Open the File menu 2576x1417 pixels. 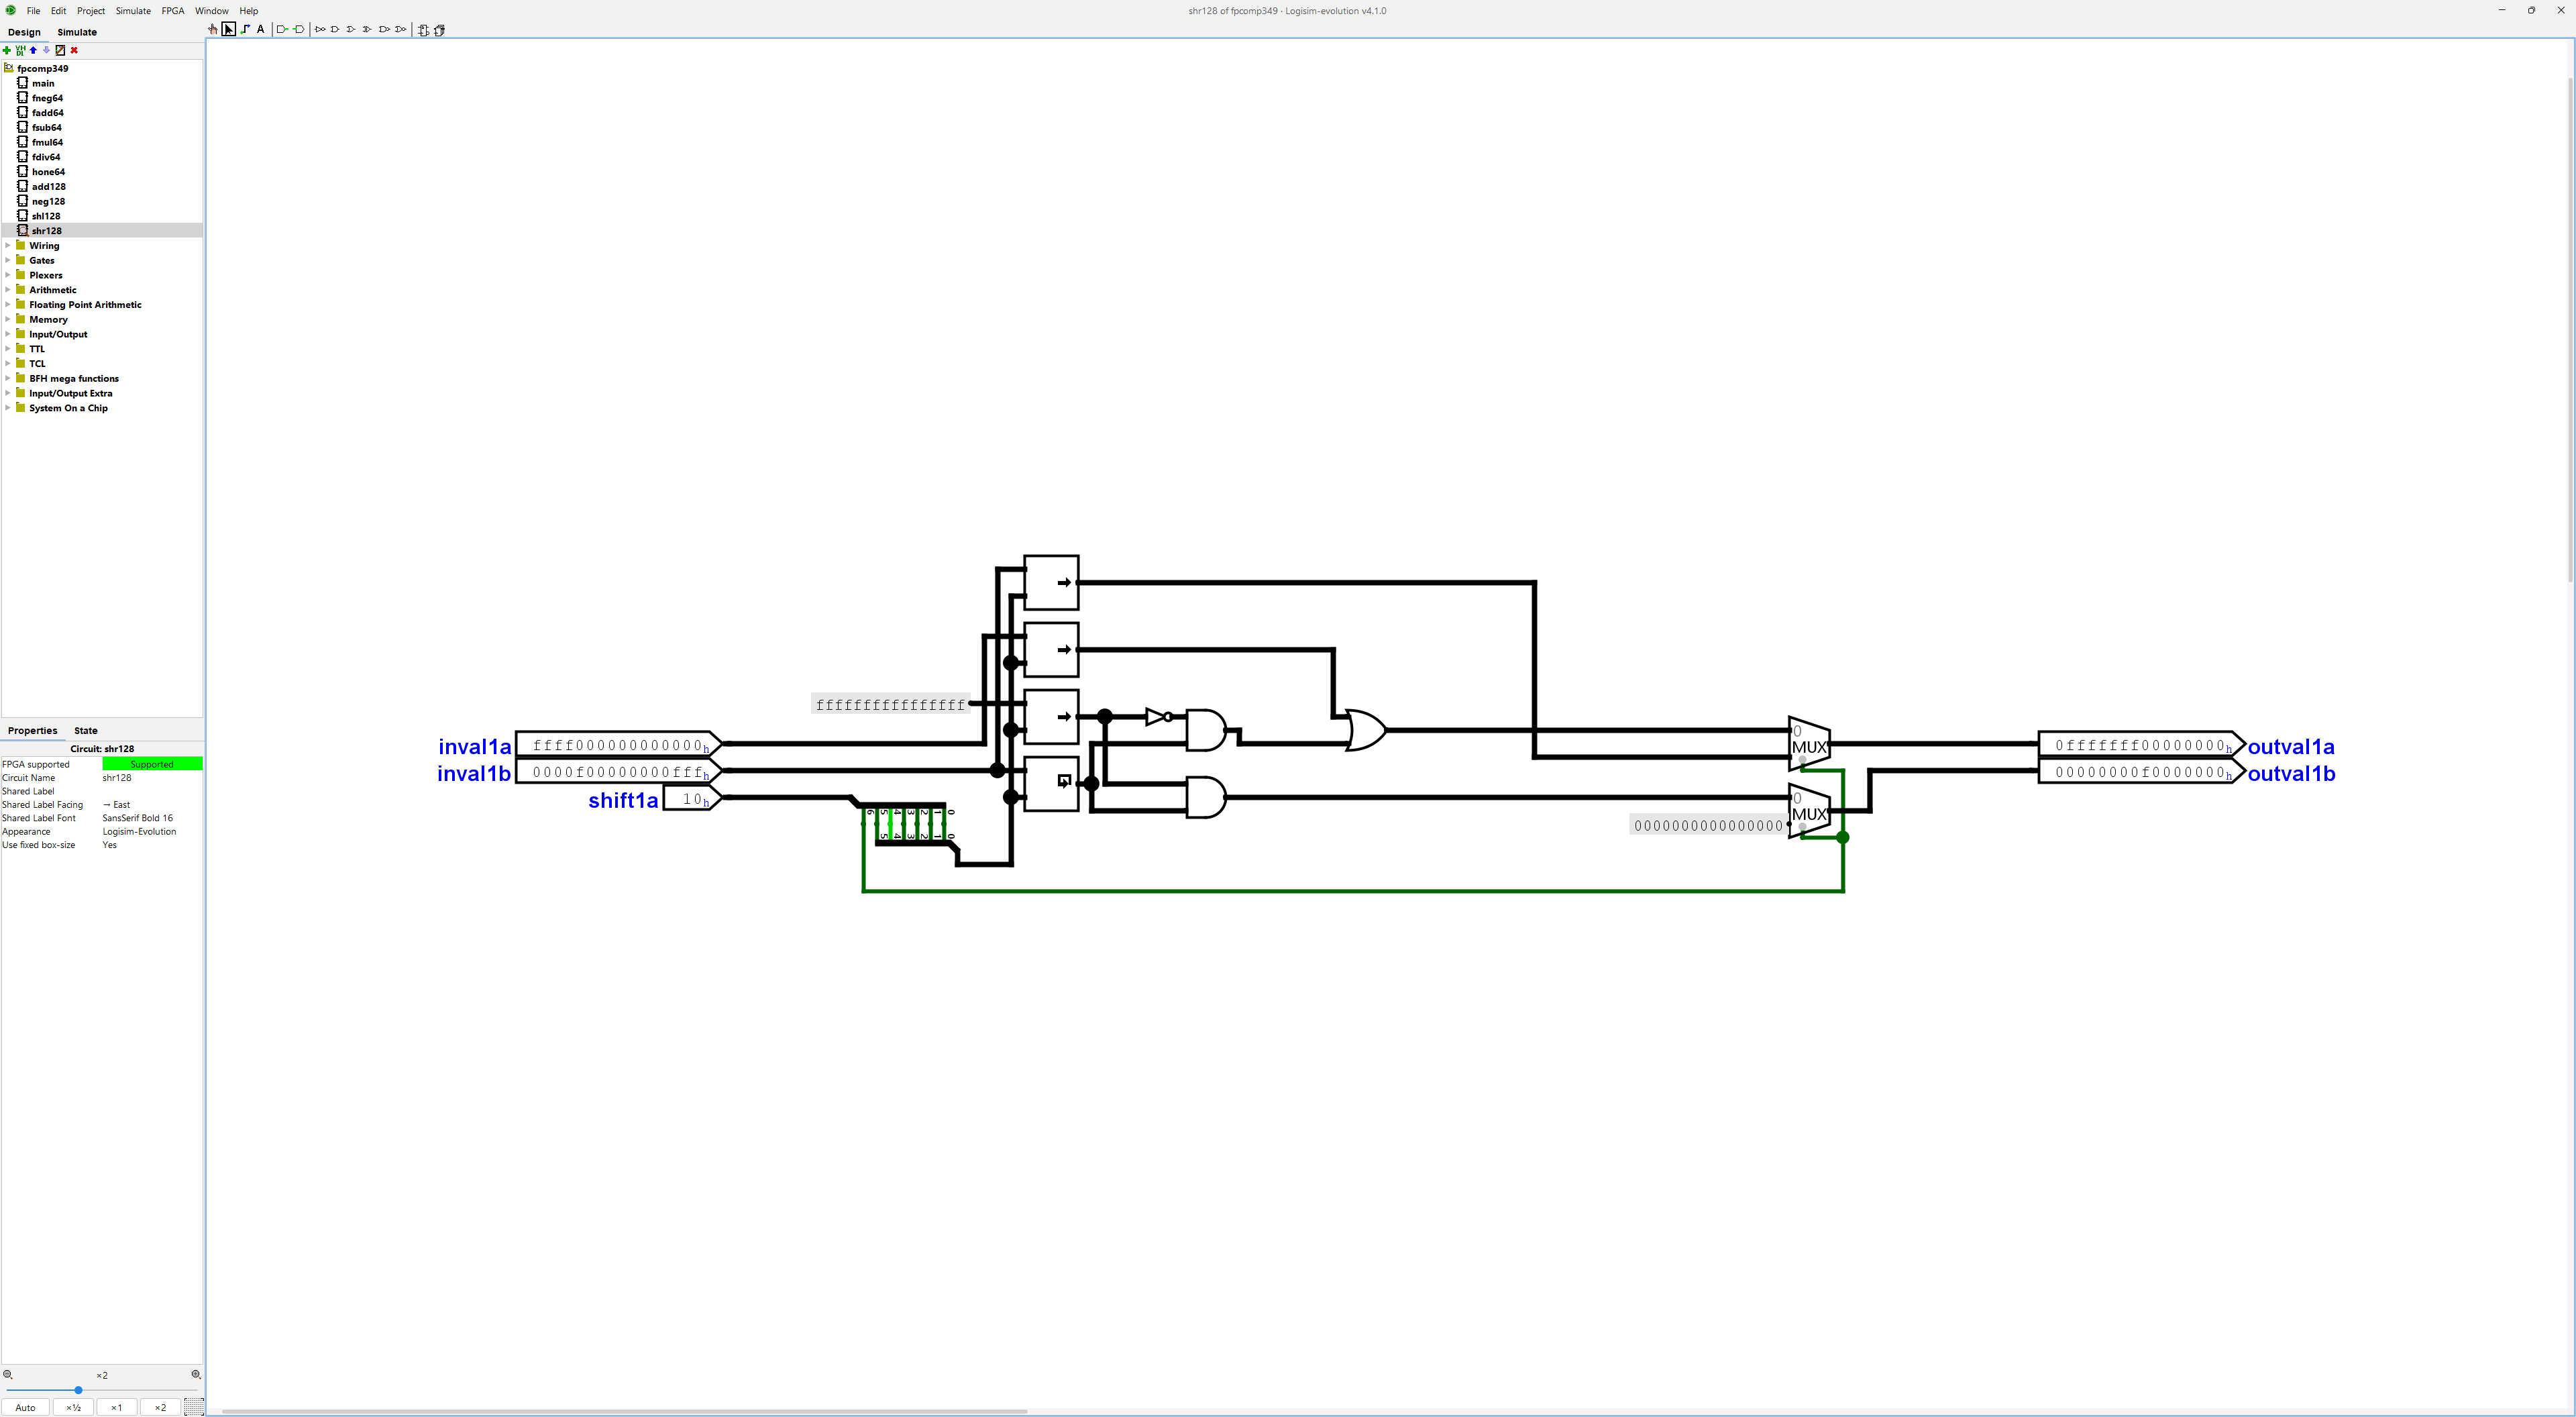pyautogui.click(x=33, y=11)
